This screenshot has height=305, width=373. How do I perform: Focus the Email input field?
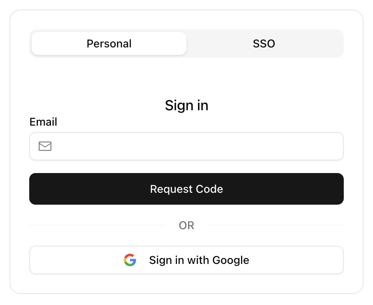click(186, 146)
